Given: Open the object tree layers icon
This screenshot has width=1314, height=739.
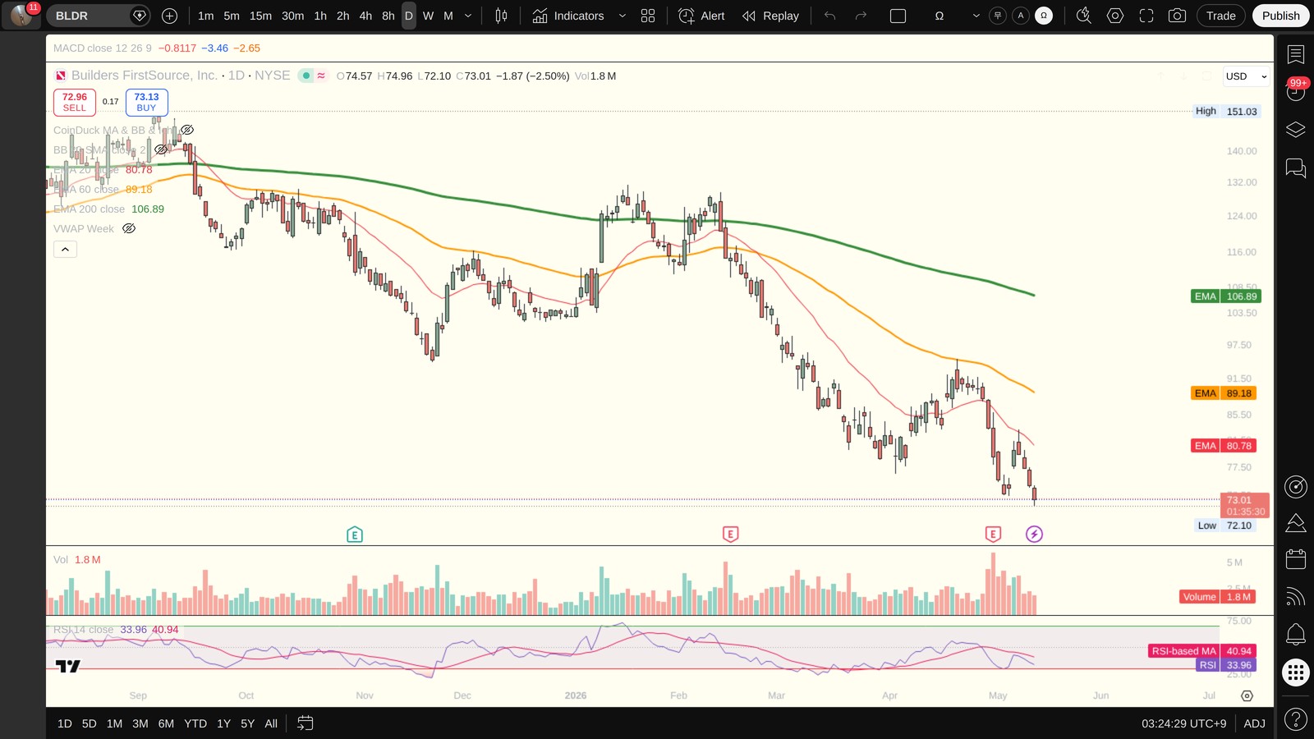Looking at the screenshot, I should [x=1296, y=130].
